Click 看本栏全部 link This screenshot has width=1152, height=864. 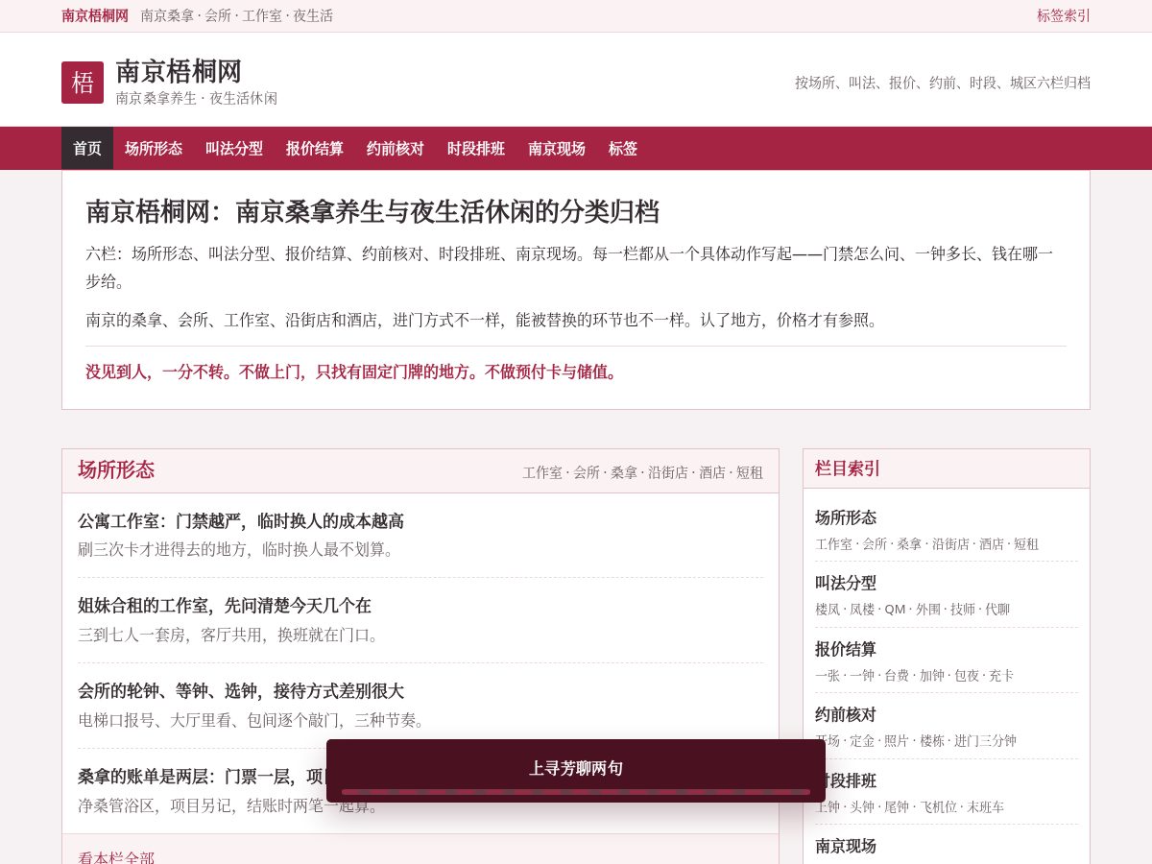(x=116, y=857)
